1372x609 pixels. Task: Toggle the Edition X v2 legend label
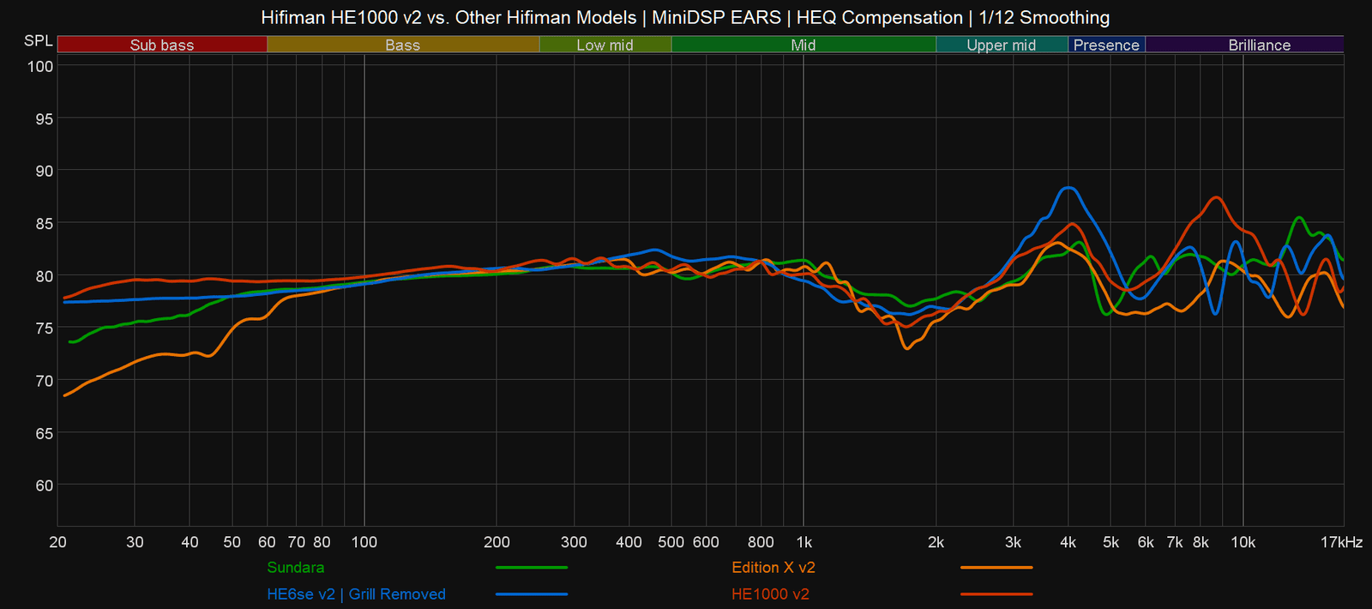tap(773, 568)
